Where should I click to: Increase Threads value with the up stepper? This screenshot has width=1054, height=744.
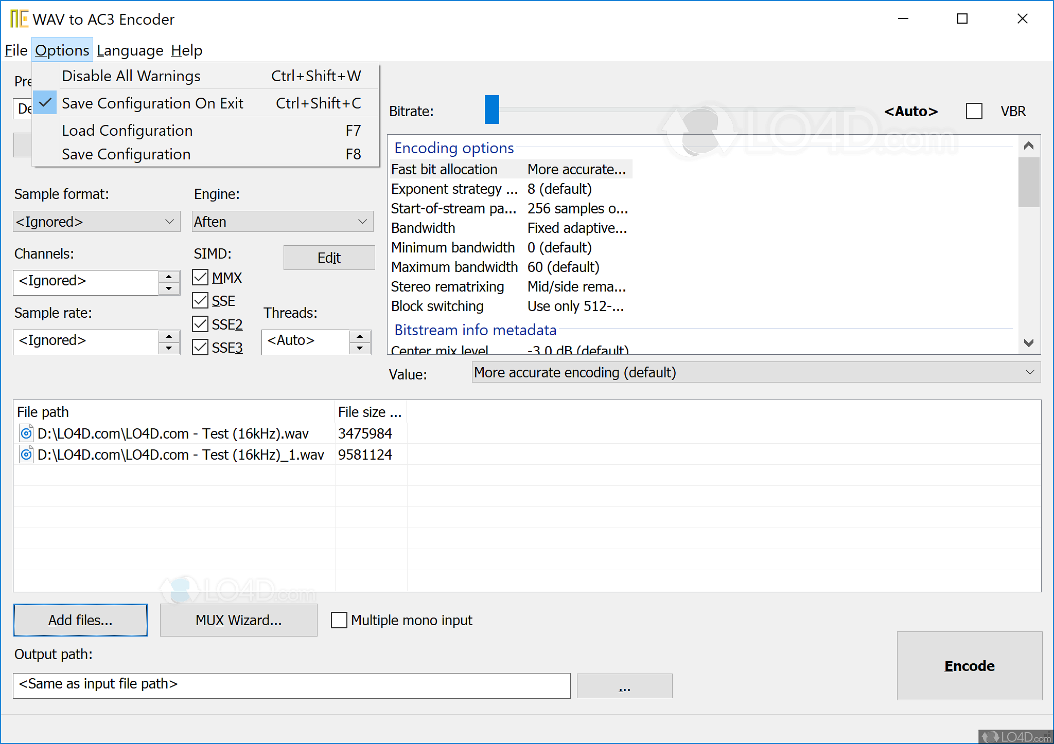(360, 336)
